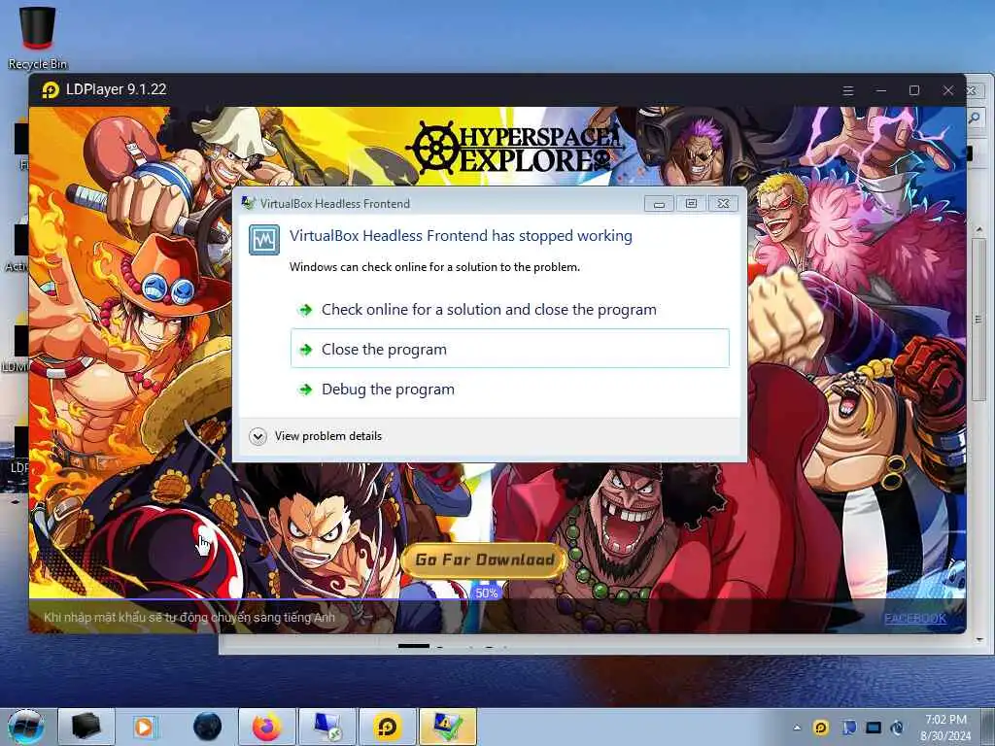
Task: Expand View problem details
Action: tap(316, 436)
